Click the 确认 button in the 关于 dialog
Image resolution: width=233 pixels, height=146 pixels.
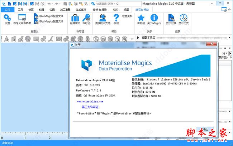[205, 130]
